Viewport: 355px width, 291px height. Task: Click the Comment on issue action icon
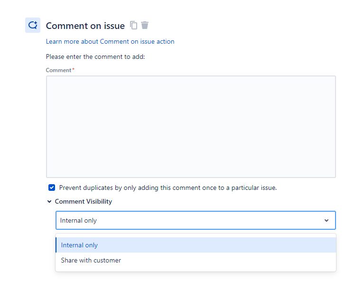click(x=33, y=25)
